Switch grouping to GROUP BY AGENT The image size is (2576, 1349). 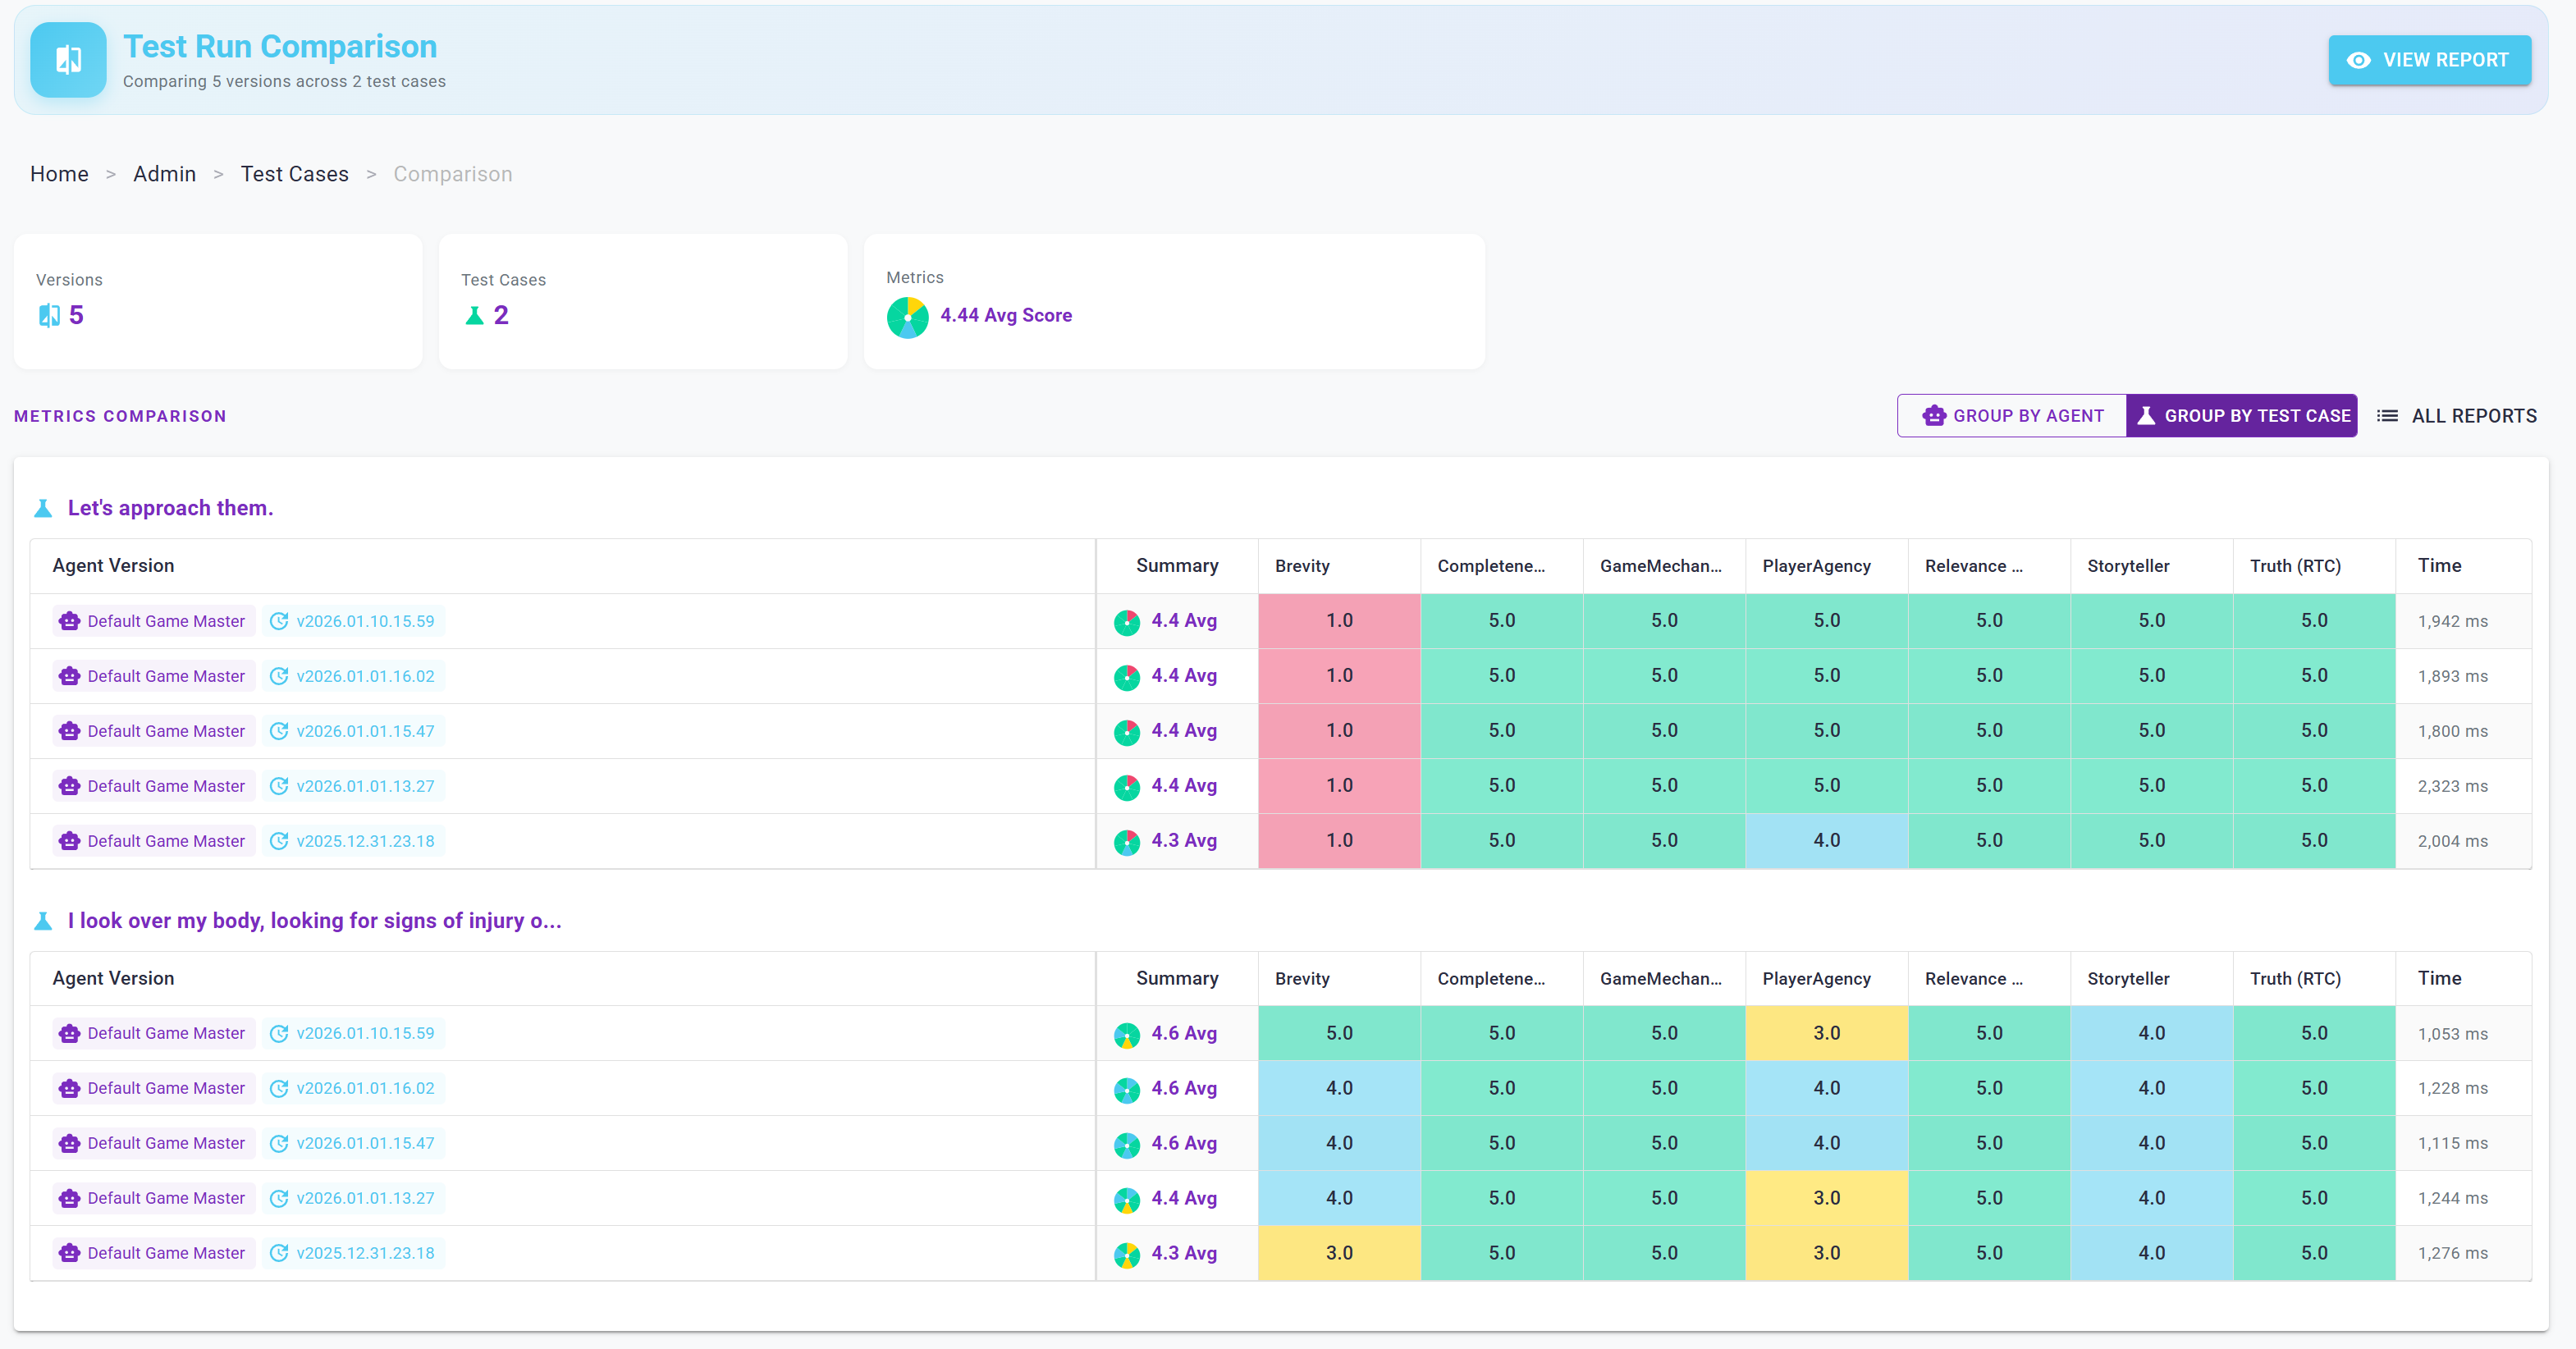(2011, 415)
